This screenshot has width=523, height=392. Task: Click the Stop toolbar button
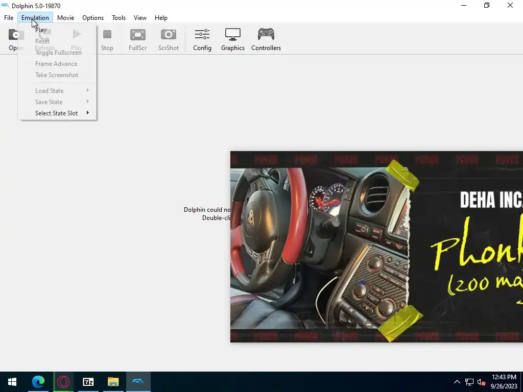(107, 39)
